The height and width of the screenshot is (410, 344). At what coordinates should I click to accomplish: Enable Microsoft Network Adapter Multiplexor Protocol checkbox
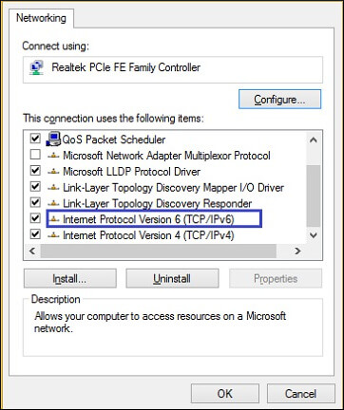tap(35, 155)
